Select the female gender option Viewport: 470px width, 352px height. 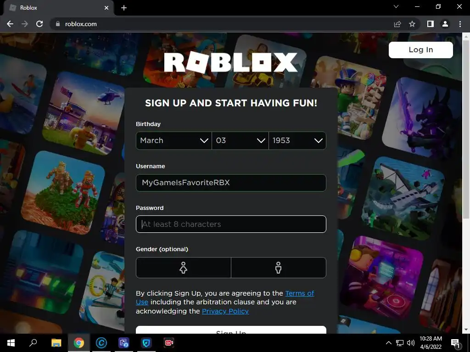tap(184, 268)
